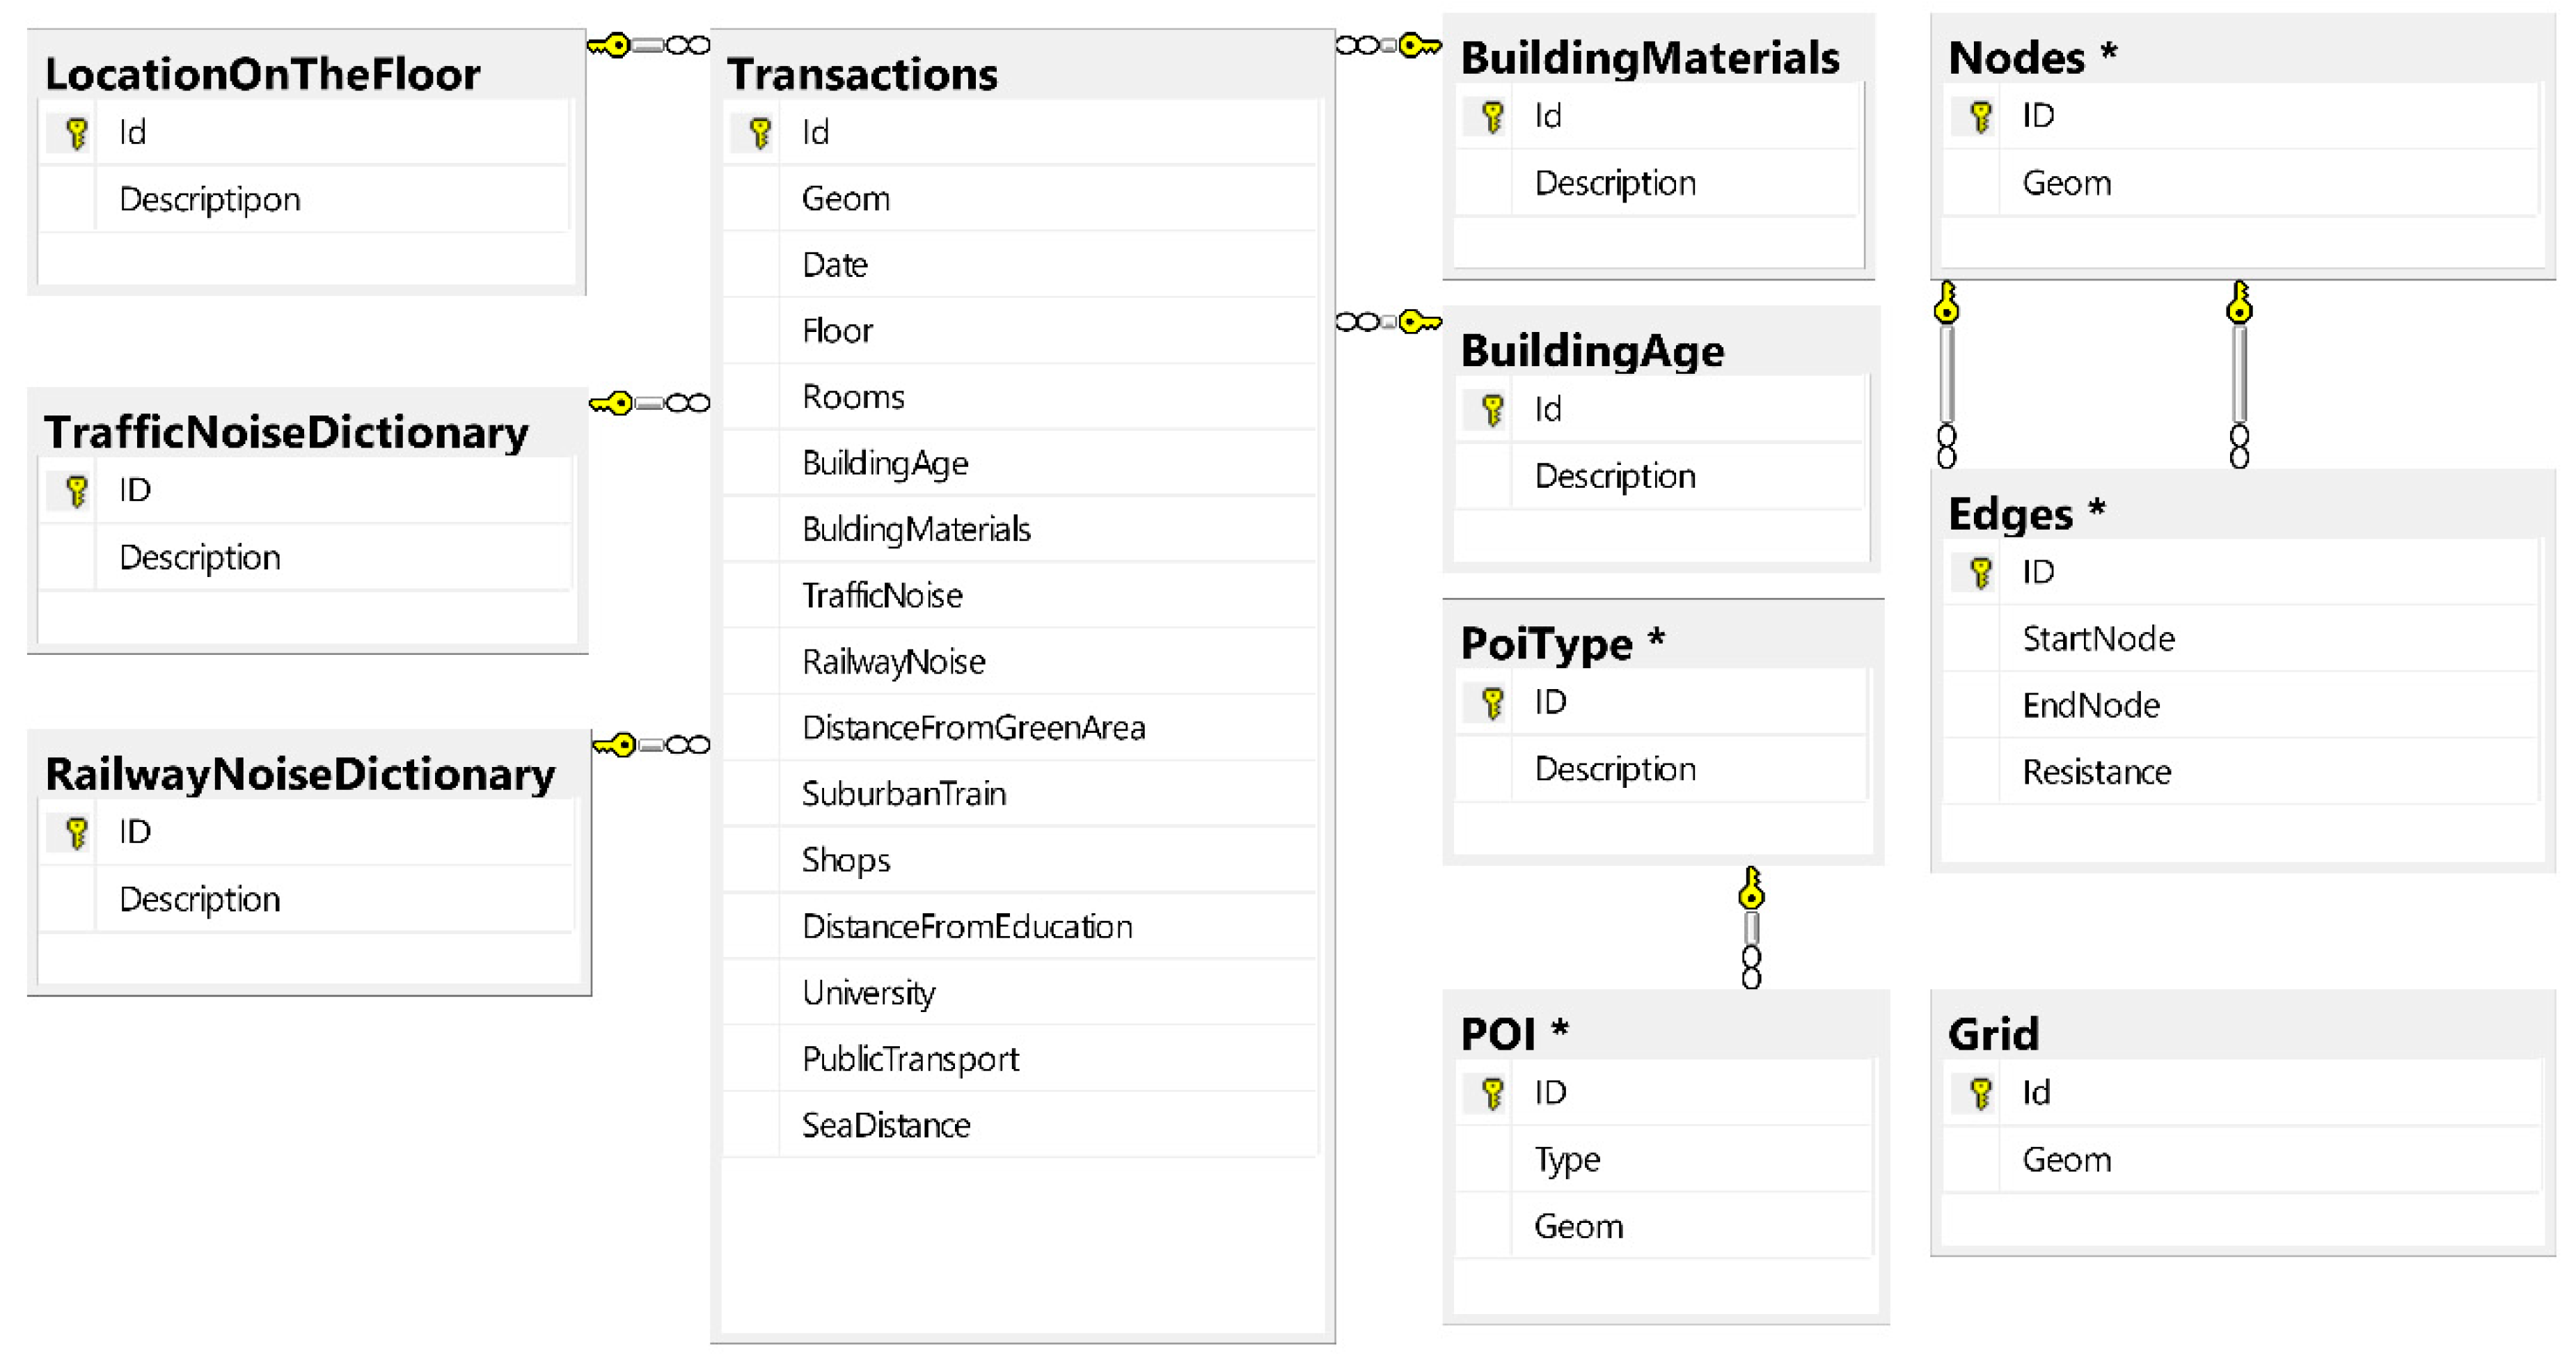
Task: Click the StartNode column in Edges
Action: click(x=2098, y=639)
